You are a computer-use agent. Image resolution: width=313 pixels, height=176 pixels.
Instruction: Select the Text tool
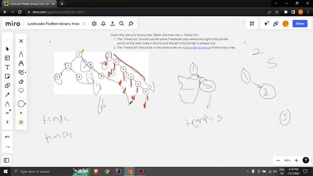[x=7, y=67]
